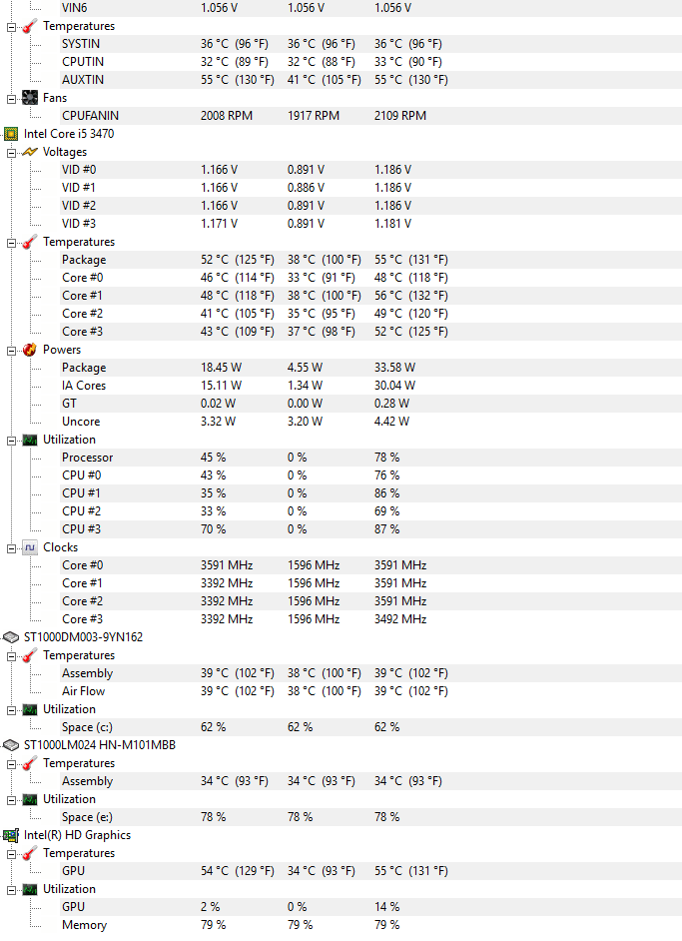Screen dimensions: 682x941
Task: Select the Air Flow temperature row
Action: coord(83,691)
